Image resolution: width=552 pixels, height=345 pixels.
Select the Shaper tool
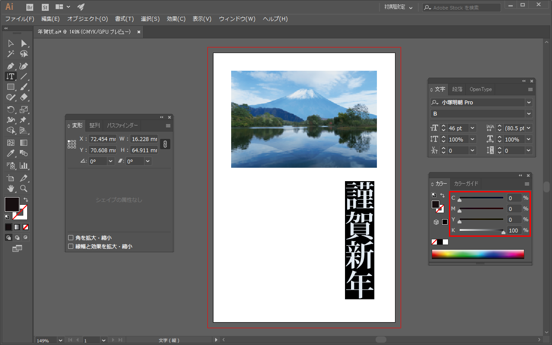point(11,97)
